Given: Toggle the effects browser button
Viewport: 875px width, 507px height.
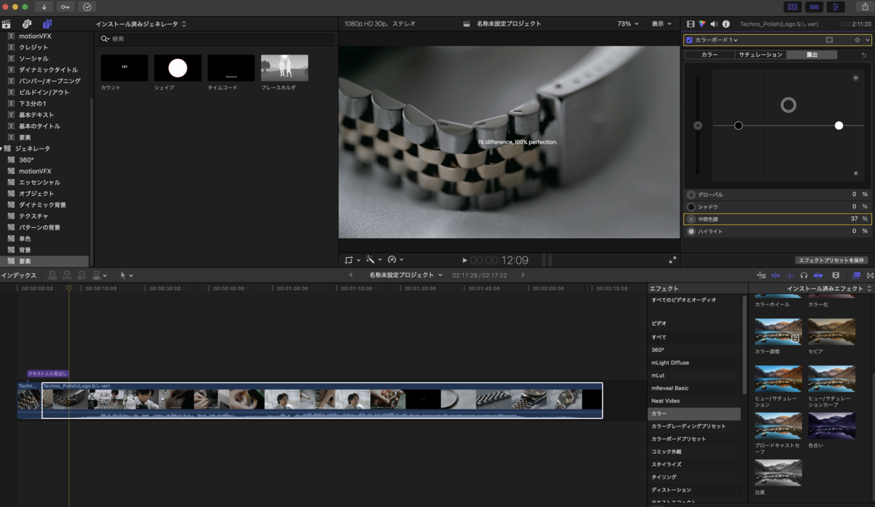Looking at the screenshot, I should 857,275.
